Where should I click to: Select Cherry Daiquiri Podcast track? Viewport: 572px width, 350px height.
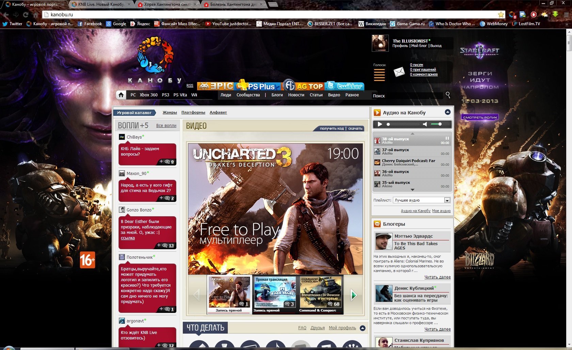tap(412, 162)
